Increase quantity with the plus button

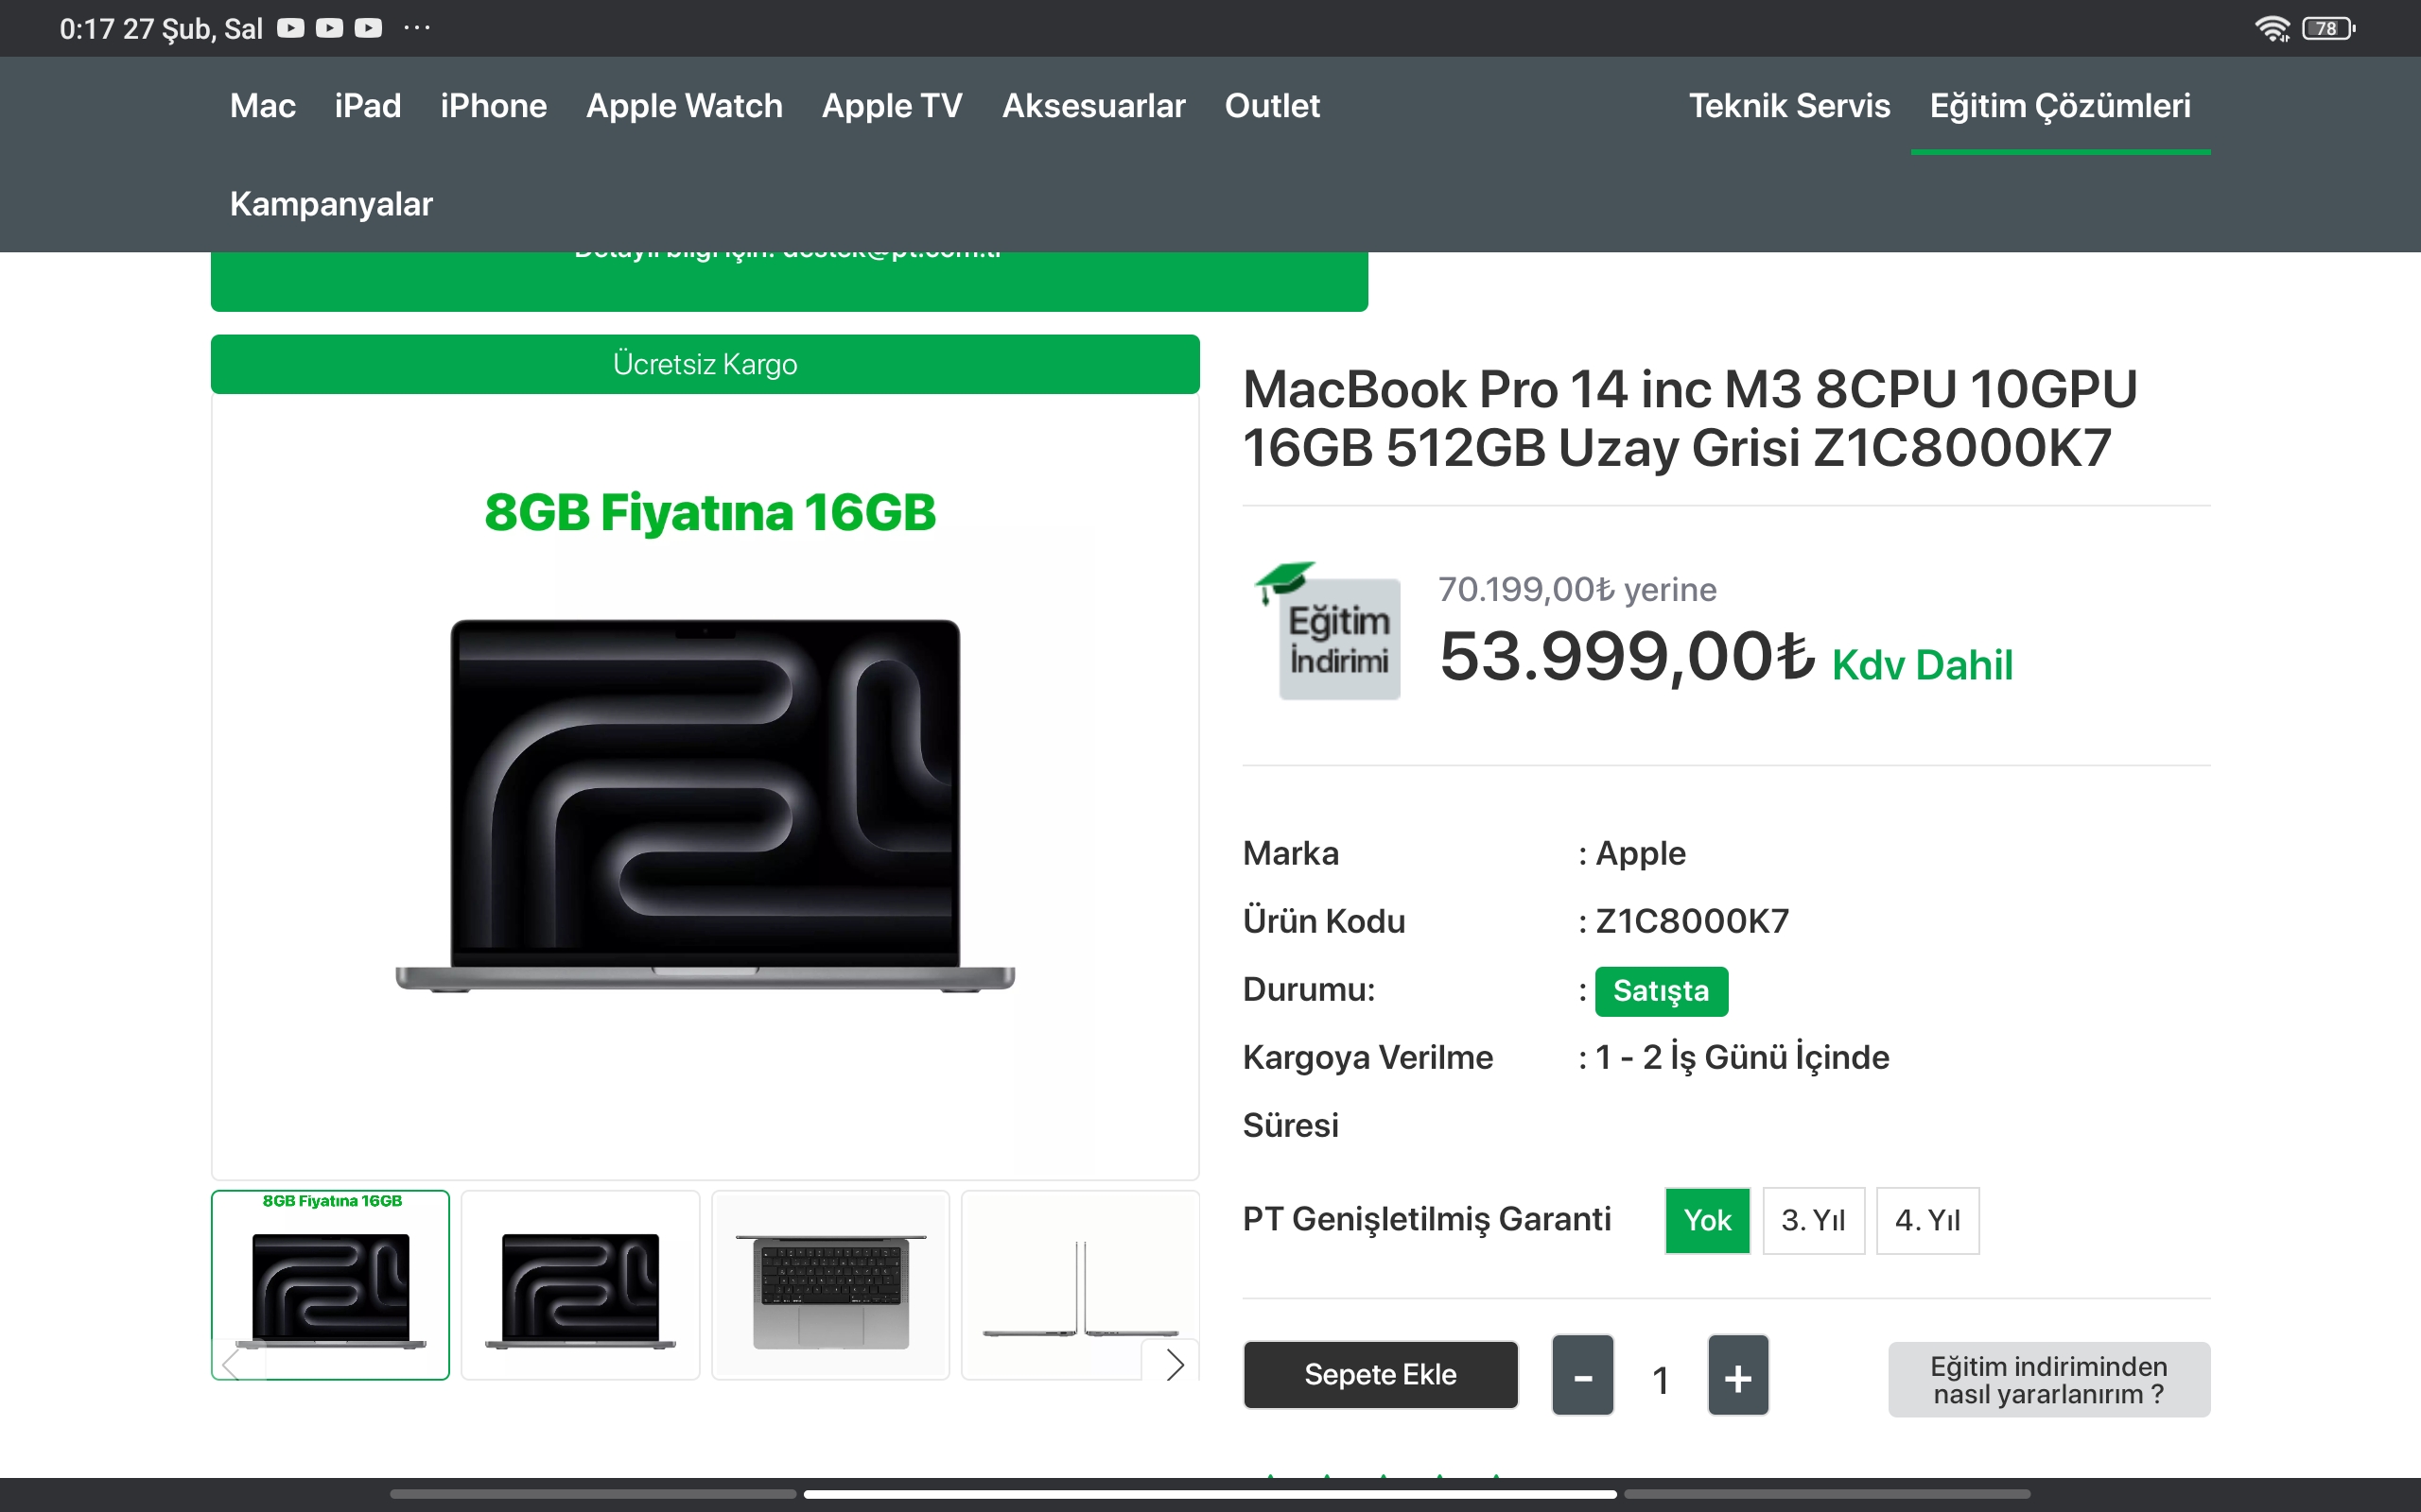pyautogui.click(x=1737, y=1378)
